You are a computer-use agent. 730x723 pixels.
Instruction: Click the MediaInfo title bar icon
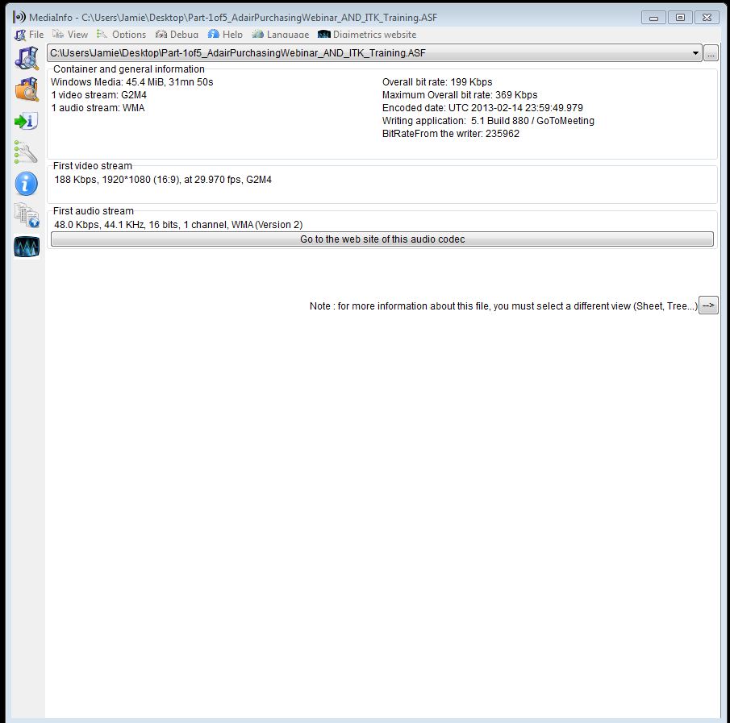19,17
